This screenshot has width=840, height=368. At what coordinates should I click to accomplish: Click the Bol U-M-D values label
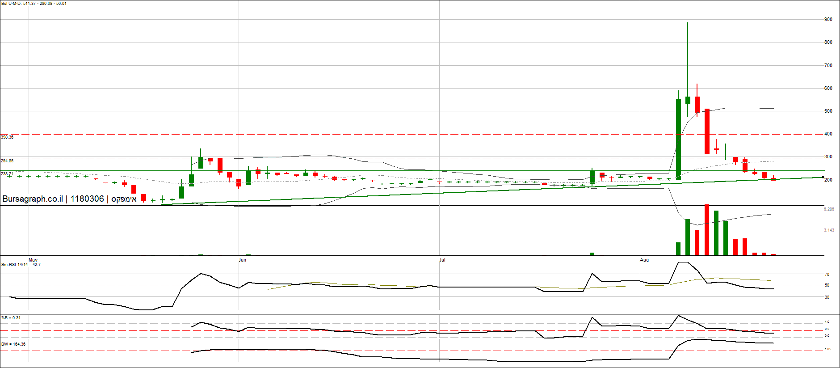pyautogui.click(x=34, y=4)
